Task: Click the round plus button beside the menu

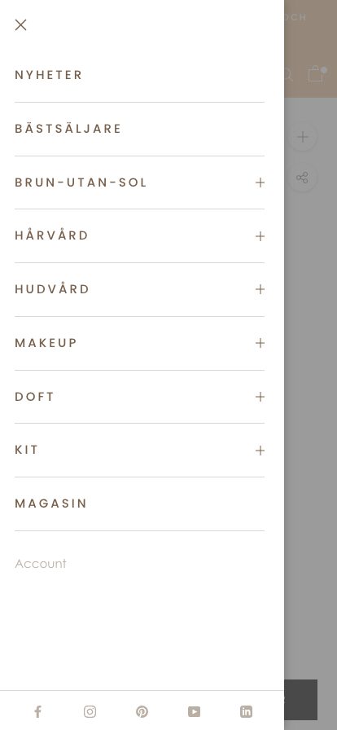Action: (303, 137)
